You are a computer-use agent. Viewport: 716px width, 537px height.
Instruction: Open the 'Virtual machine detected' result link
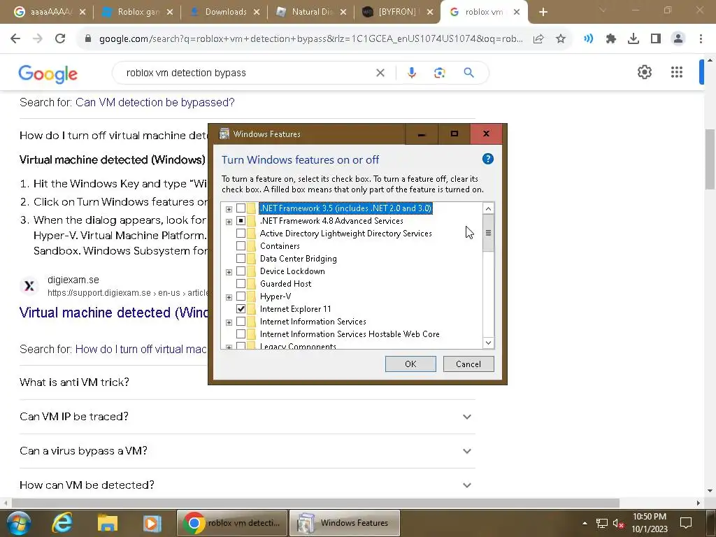tap(113, 313)
